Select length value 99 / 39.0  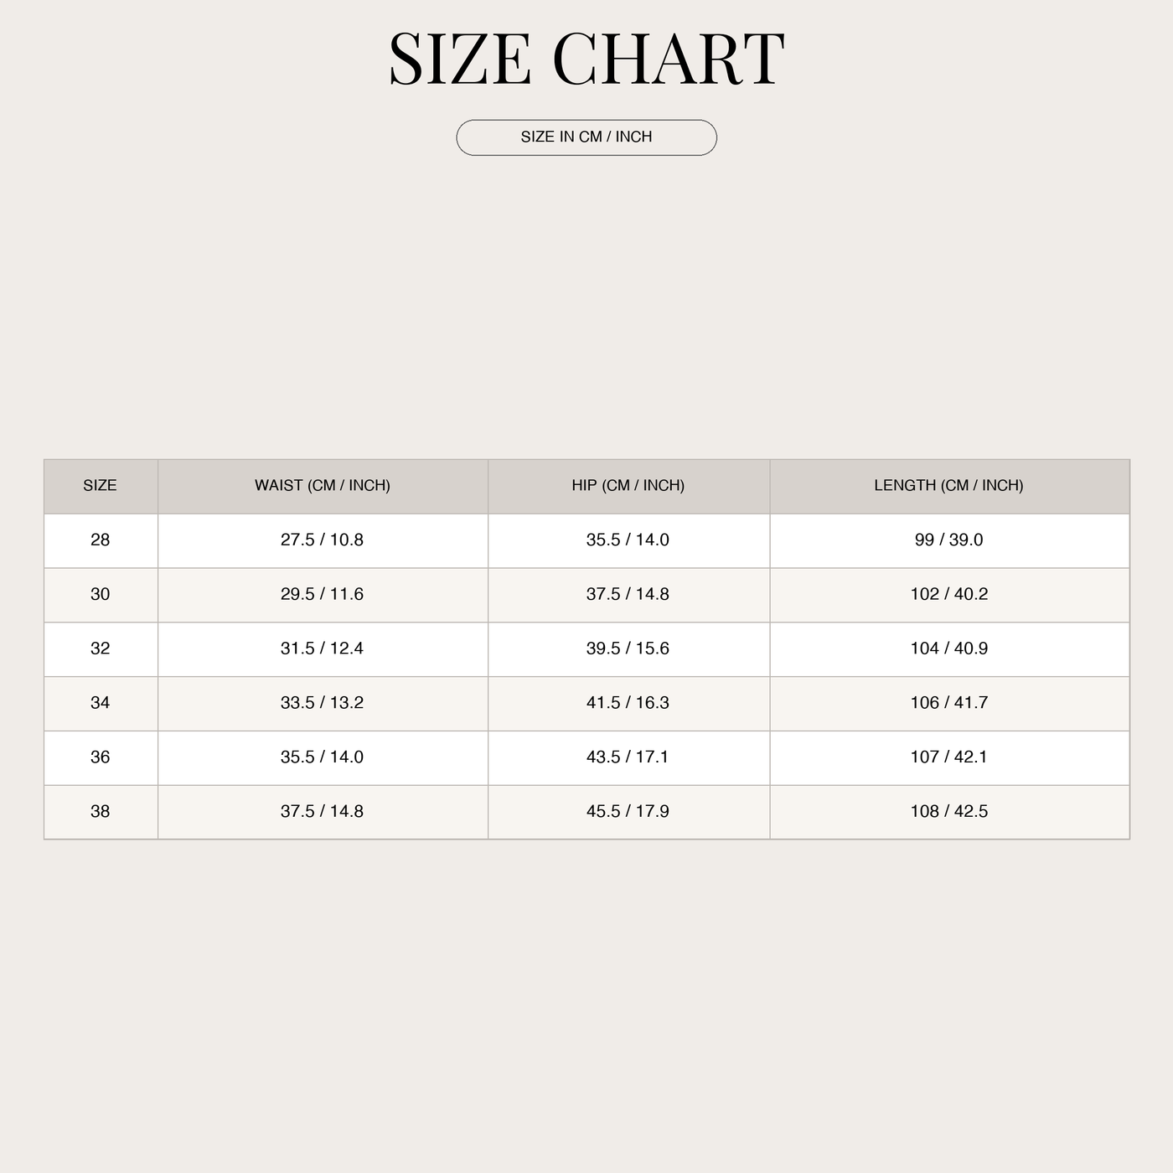[x=949, y=540]
